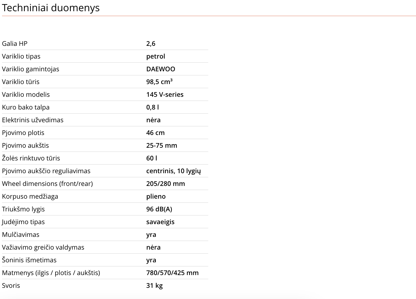416x299 pixels.
Task: Select the value 'plieno'
Action: point(156,196)
